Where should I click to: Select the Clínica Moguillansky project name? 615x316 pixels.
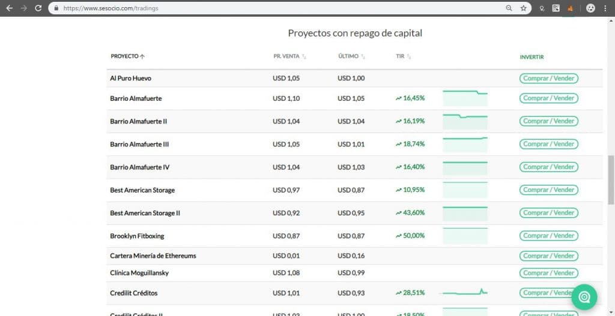pyautogui.click(x=139, y=273)
